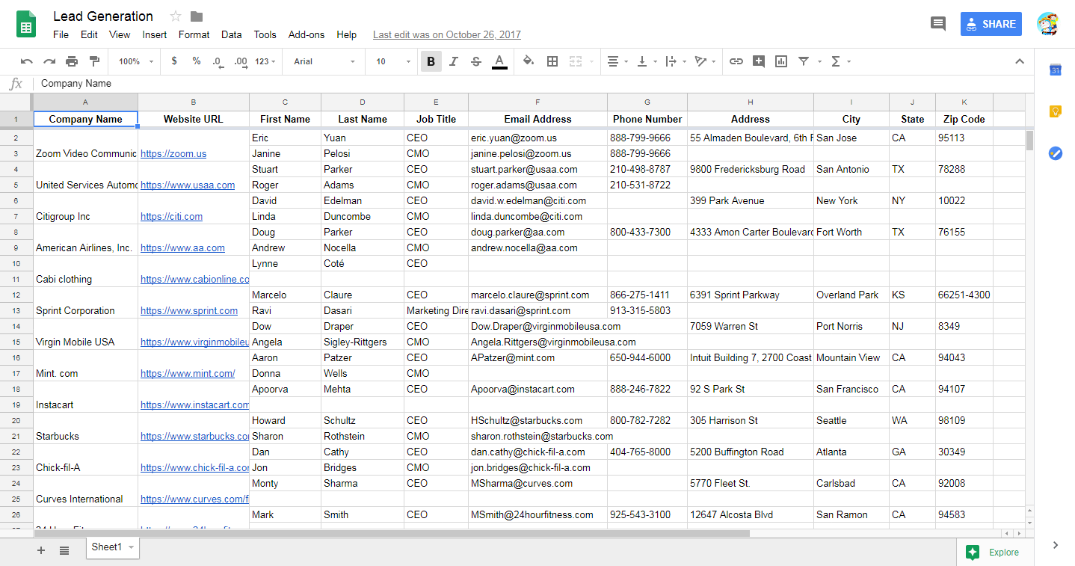Go to Sheets home via green logo
This screenshot has height=566, width=1075.
[x=27, y=24]
